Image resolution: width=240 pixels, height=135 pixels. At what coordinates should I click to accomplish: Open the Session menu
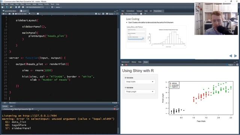click(x=28, y=4)
